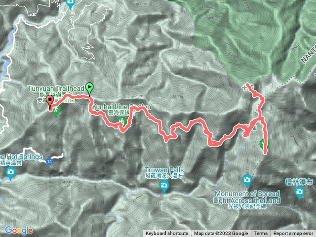Click the Map data ©2023 Google text
The height and width of the screenshot is (237, 316).
click(x=221, y=234)
